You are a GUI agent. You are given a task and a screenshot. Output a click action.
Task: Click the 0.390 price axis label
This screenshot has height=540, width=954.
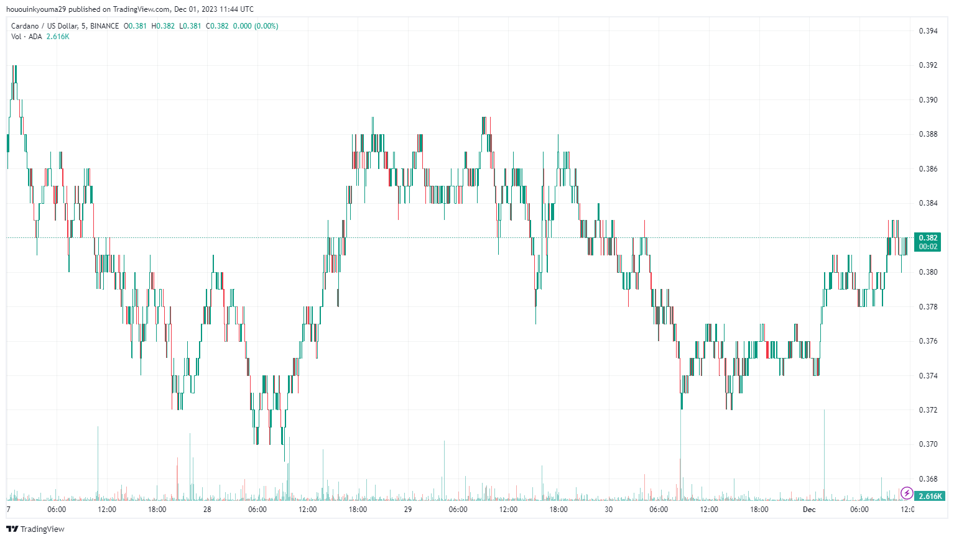coord(928,100)
